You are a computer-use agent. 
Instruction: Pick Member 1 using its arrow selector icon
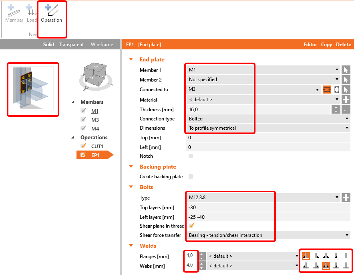(346, 70)
